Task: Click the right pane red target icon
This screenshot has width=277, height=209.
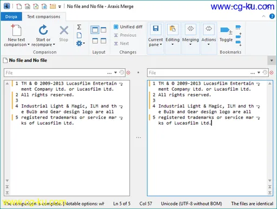Action: click(x=272, y=72)
